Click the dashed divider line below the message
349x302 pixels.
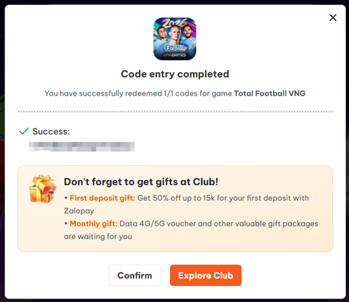tap(174, 112)
